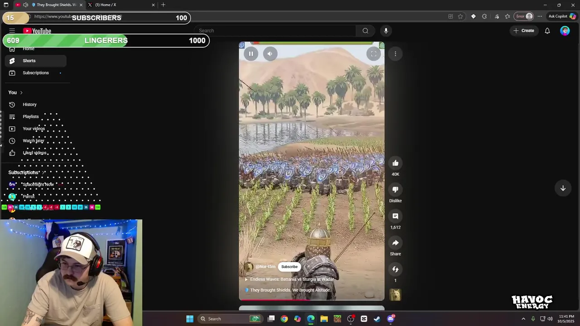Open Subscriptions in the sidebar
Screen dimensions: 580x326
(x=36, y=73)
